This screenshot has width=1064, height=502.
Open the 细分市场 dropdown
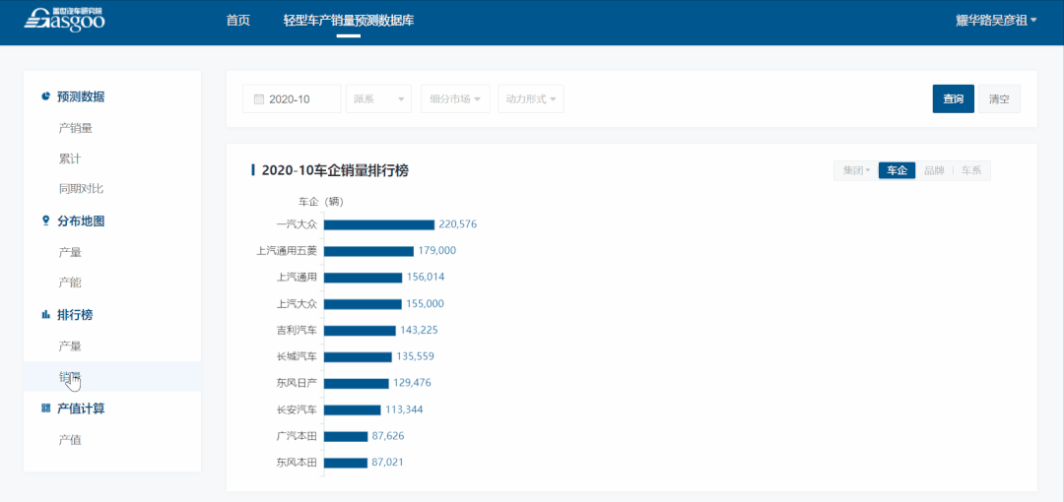point(455,99)
